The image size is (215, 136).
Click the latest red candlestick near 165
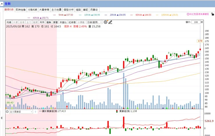pyautogui.click(x=200, y=49)
